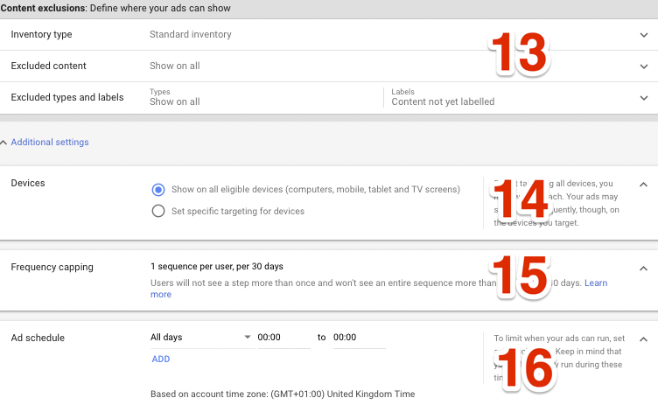Expand Excluded types and labels chevron
The height and width of the screenshot is (412, 658).
click(x=644, y=98)
